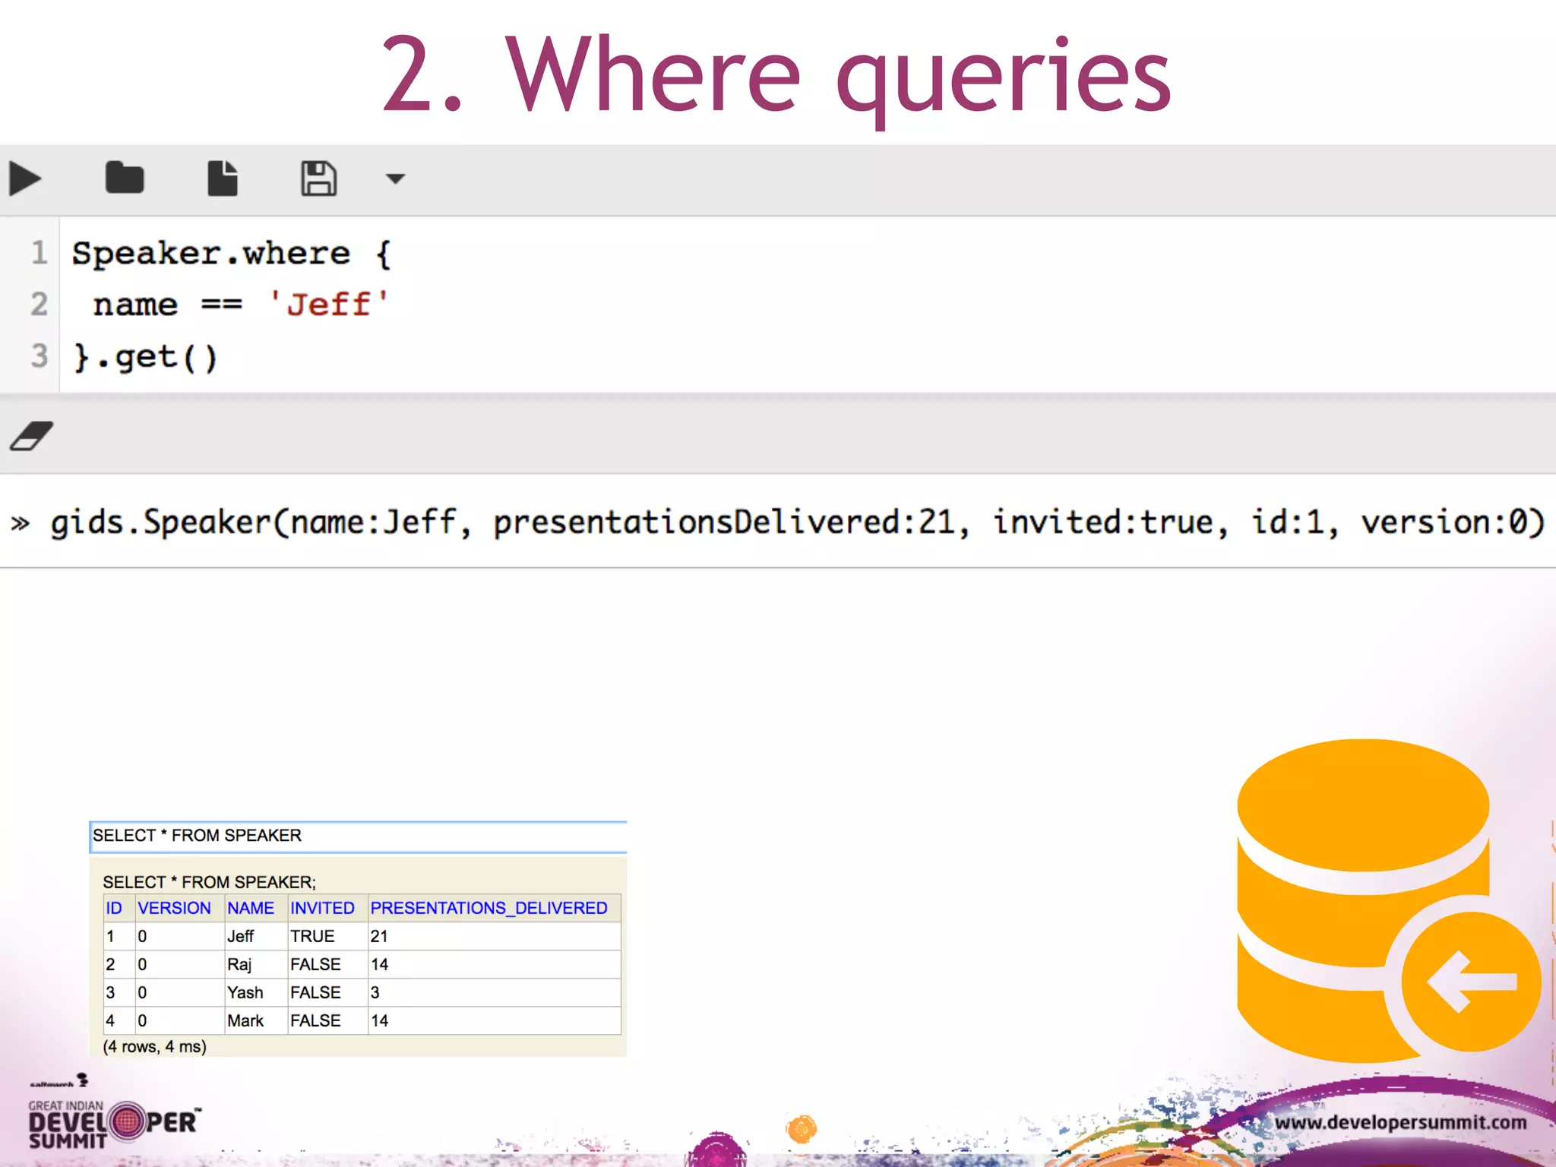
Task: Open a script with the folder icon
Action: pyautogui.click(x=125, y=178)
